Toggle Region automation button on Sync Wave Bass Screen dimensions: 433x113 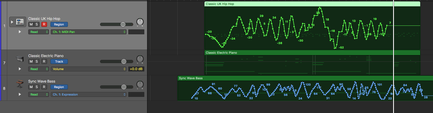(x=59, y=87)
